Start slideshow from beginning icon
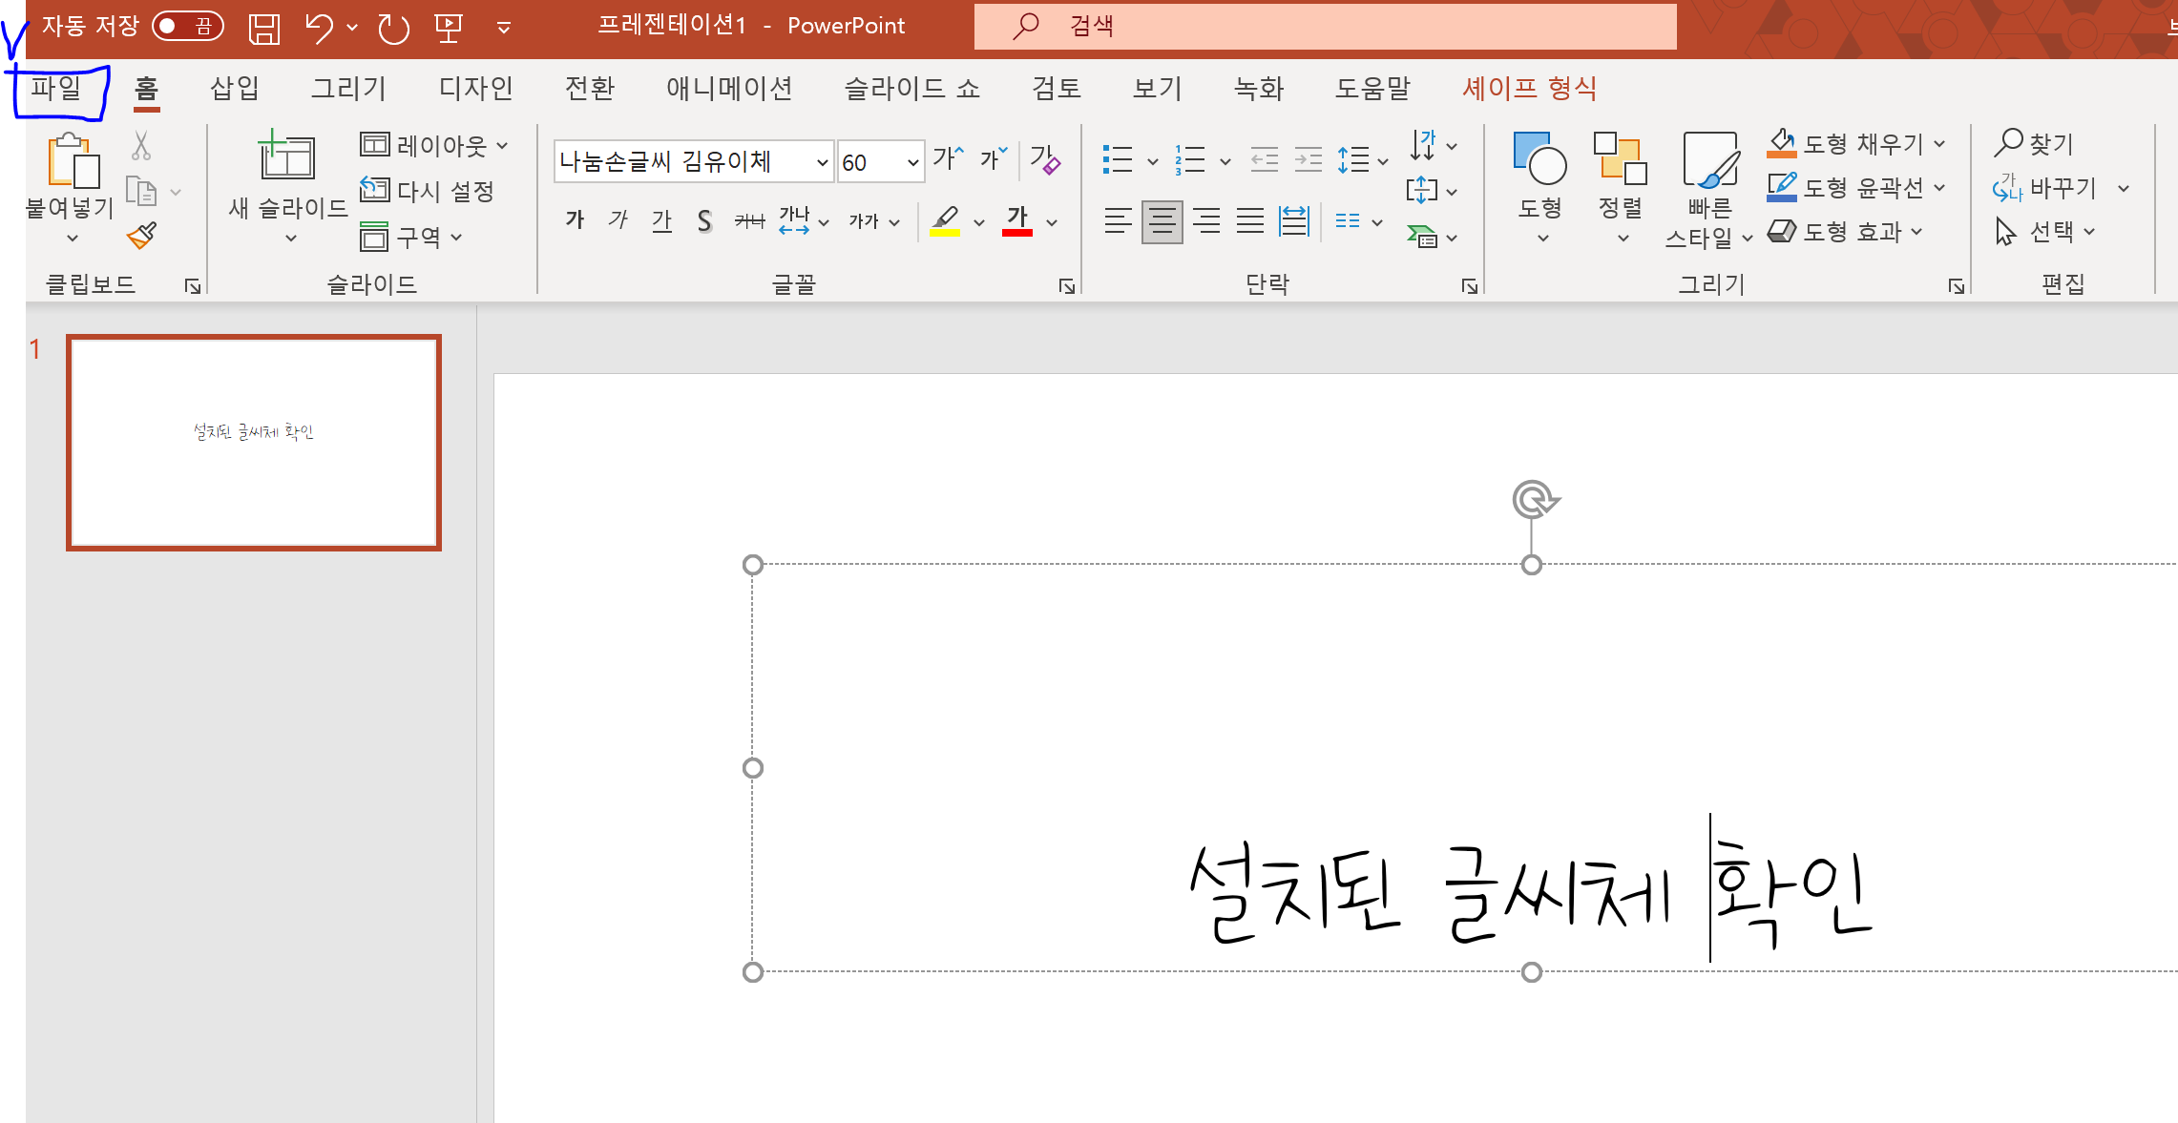The image size is (2178, 1123). 449,28
